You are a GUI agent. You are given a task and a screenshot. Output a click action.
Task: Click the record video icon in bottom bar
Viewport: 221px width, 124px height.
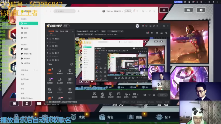pyautogui.click(x=145, y=95)
